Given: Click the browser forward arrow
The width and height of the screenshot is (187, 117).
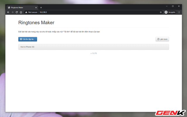Looking at the screenshot, I should pos(12,12).
